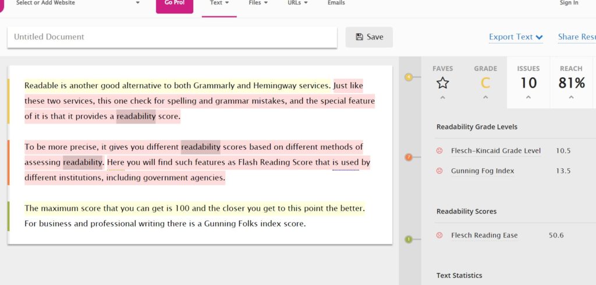The image size is (596, 285).
Task: Click the Readability Scores heading
Action: [466, 211]
